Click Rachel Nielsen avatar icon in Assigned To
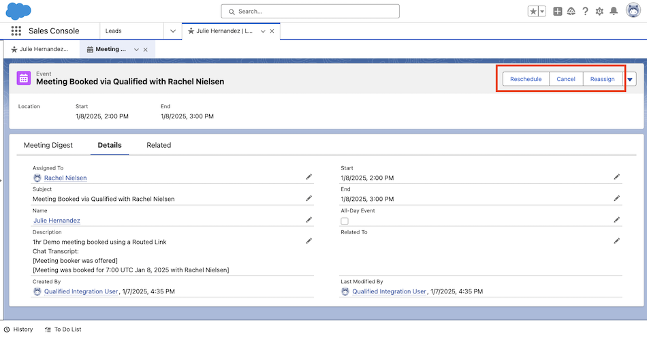This screenshot has width=647, height=337. [x=37, y=178]
